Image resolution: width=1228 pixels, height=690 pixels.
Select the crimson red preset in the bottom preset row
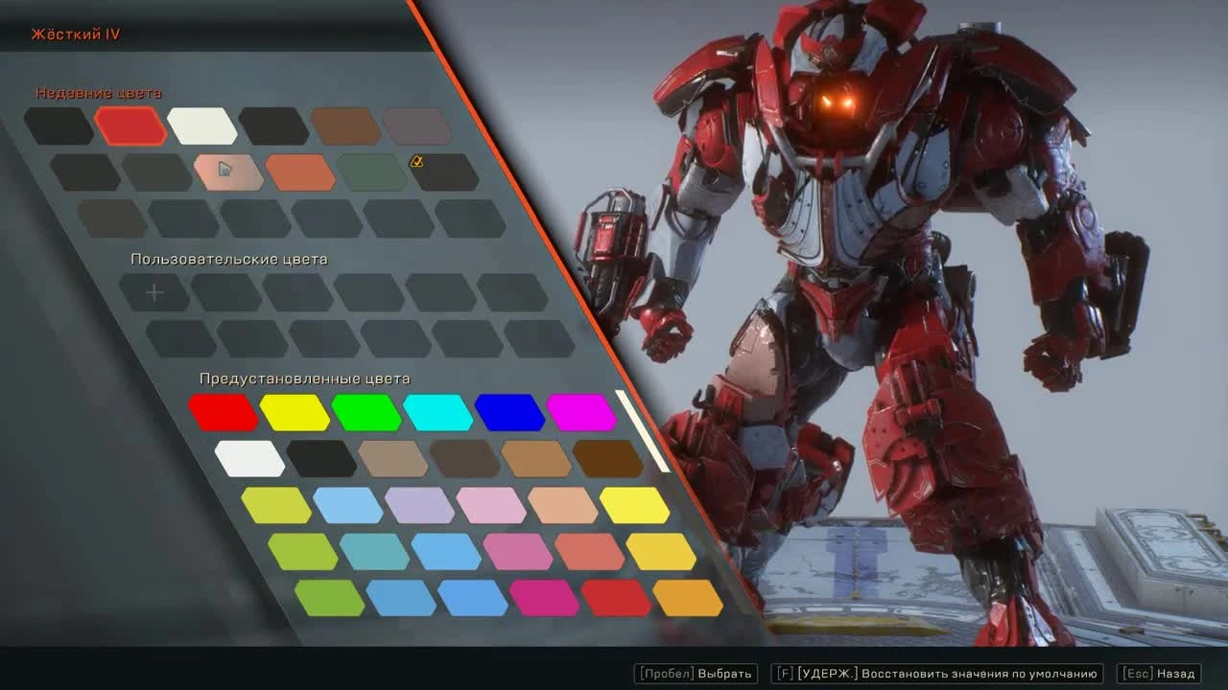(x=617, y=598)
